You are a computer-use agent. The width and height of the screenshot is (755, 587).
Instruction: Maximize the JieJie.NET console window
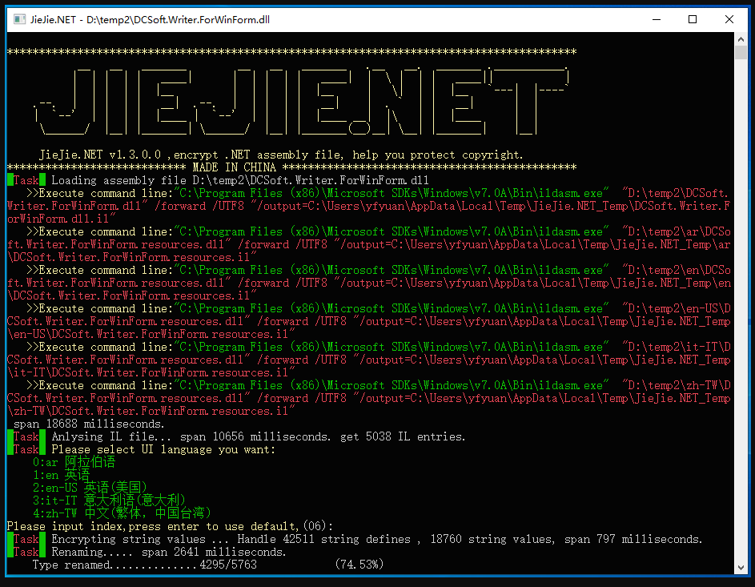(693, 19)
